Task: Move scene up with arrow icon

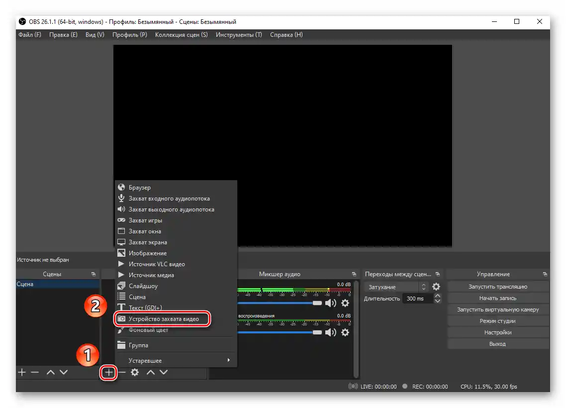Action: click(51, 372)
